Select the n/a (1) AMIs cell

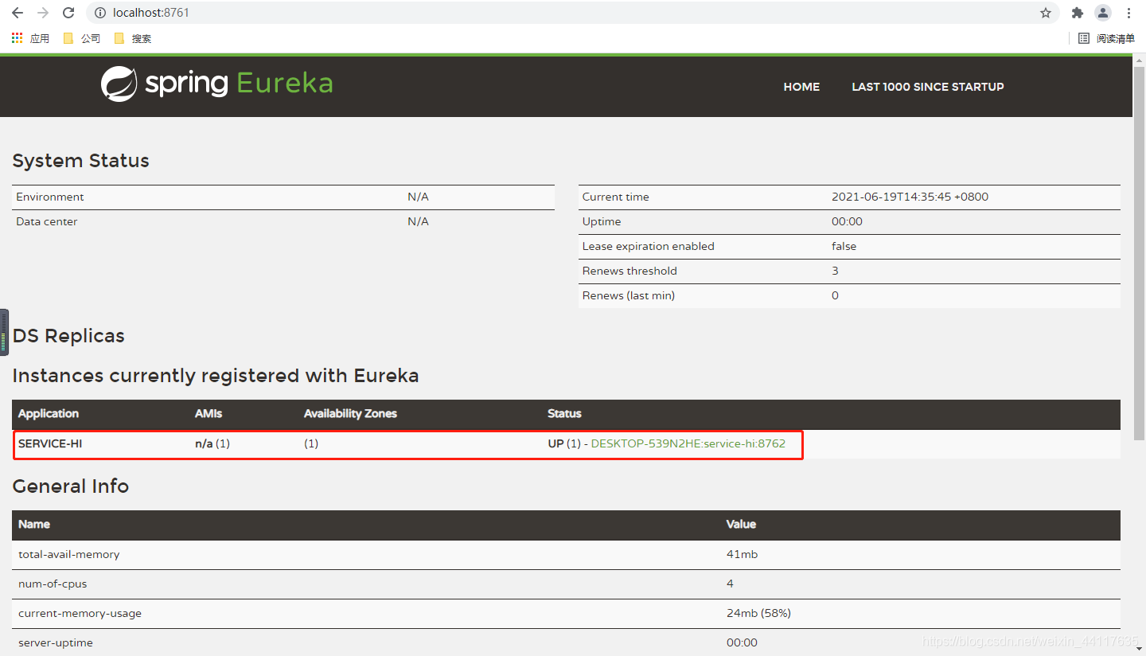pos(212,443)
